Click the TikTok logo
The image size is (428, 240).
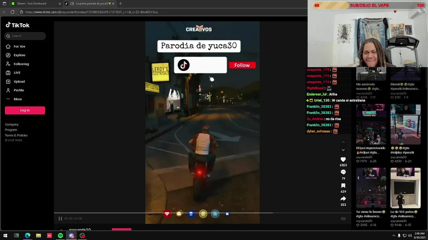(17, 25)
